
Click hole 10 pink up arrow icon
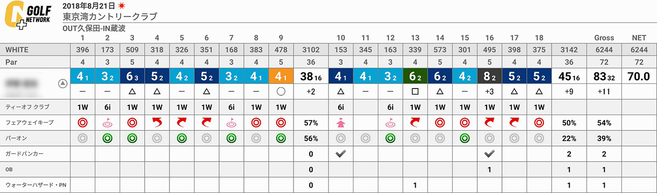click(x=340, y=122)
